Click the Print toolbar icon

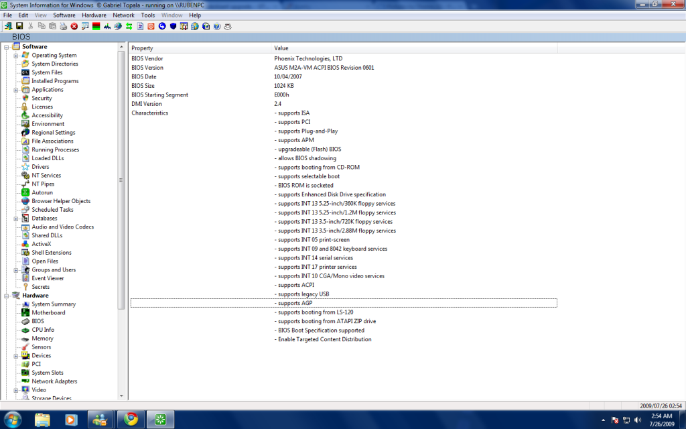(x=63, y=26)
